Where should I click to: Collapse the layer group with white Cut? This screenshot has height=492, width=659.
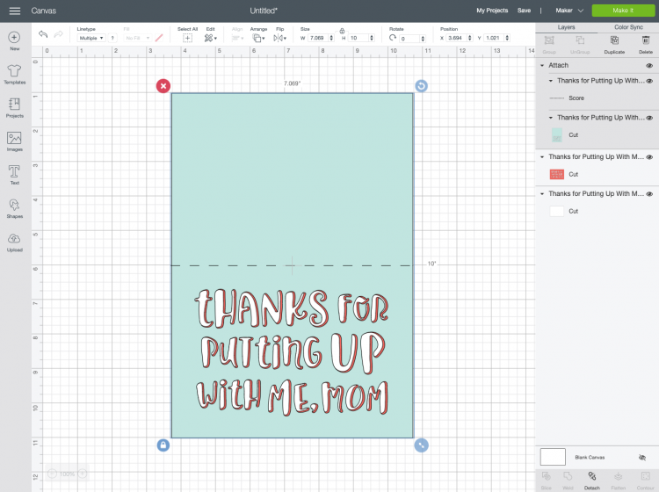point(542,193)
